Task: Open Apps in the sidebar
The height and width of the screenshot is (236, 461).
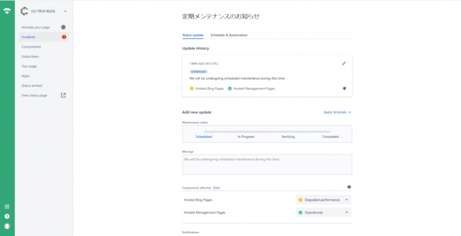Action: point(25,76)
